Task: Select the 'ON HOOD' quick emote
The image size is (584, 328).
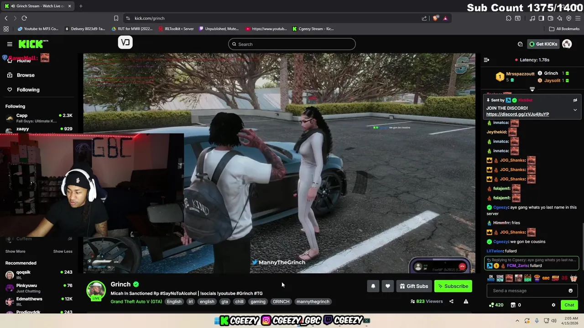Action: (491, 278)
